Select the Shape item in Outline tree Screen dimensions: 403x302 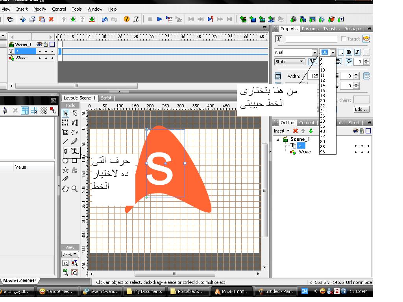tap(304, 152)
